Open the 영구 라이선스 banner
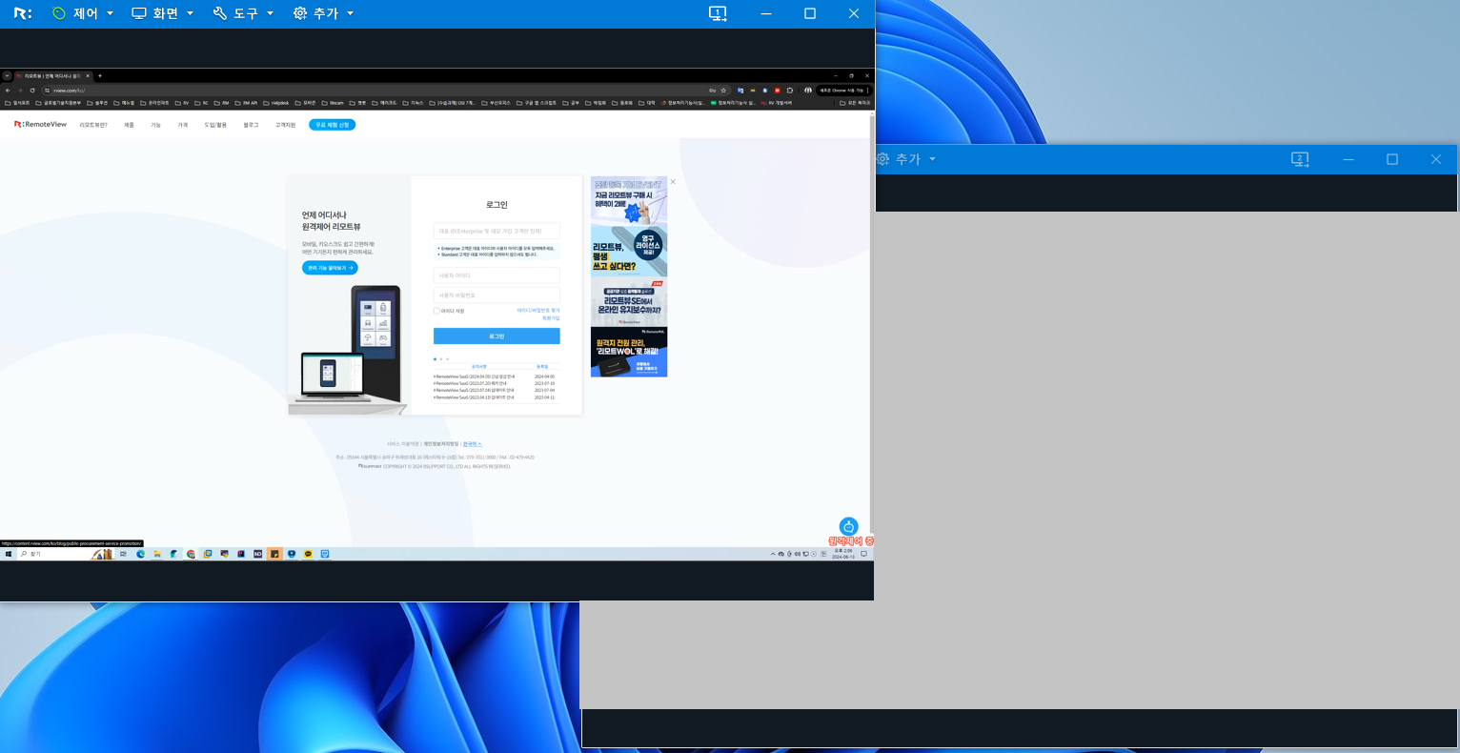Screen dimensions: 1460x753 [x=629, y=251]
